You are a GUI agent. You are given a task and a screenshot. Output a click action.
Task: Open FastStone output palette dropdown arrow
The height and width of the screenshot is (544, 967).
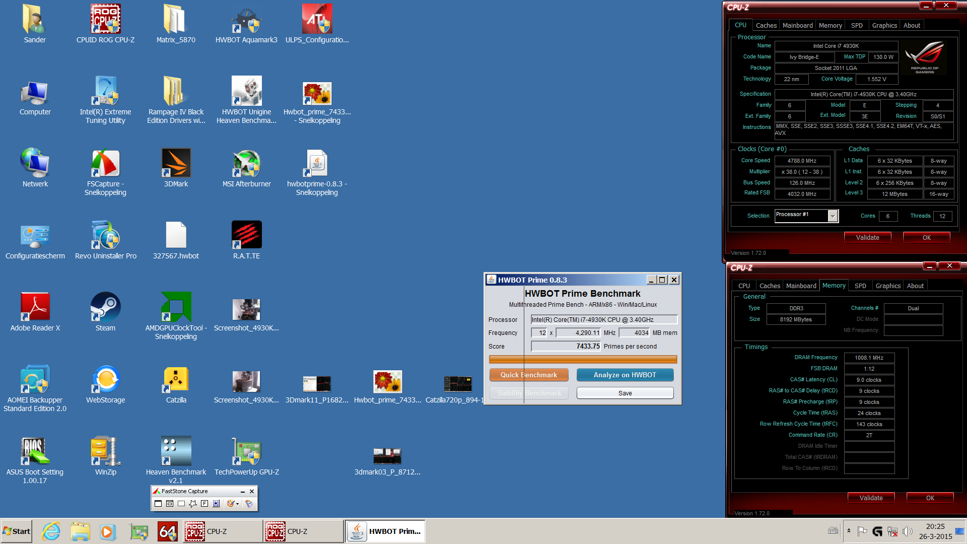(x=238, y=504)
